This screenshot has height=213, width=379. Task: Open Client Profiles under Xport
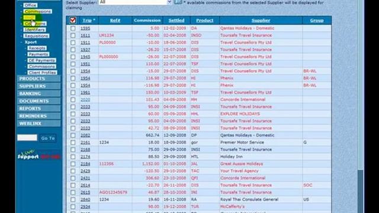tap(42, 72)
